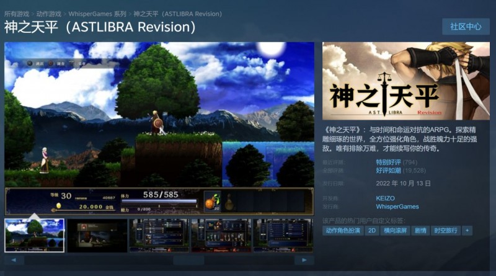Click the game title 神之天平 (ASTLIBRA Revision)
This screenshot has width=496, height=276.
coord(100,27)
